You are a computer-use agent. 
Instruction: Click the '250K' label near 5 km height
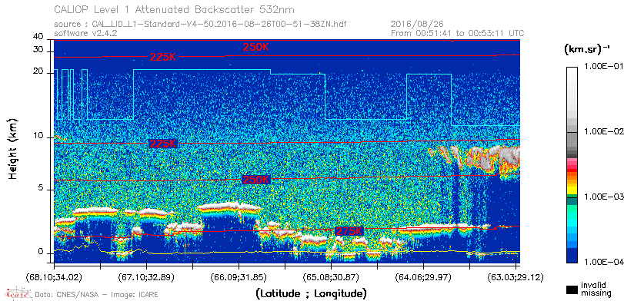tap(256, 180)
